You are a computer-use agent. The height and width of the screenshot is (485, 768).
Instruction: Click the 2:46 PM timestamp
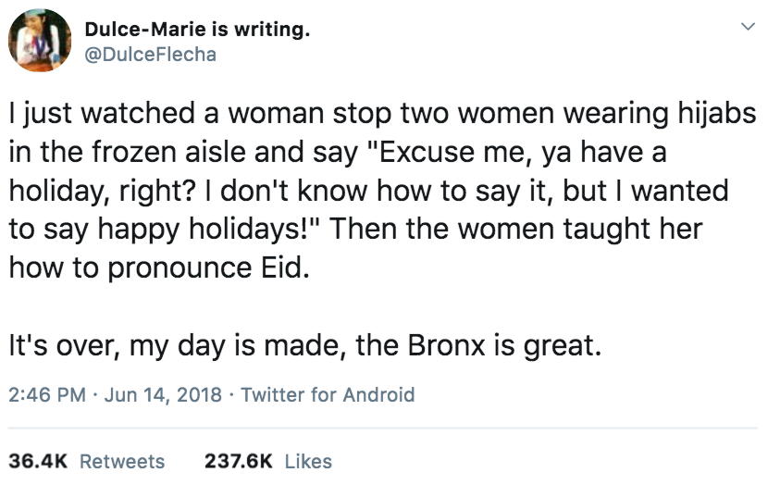pos(47,395)
